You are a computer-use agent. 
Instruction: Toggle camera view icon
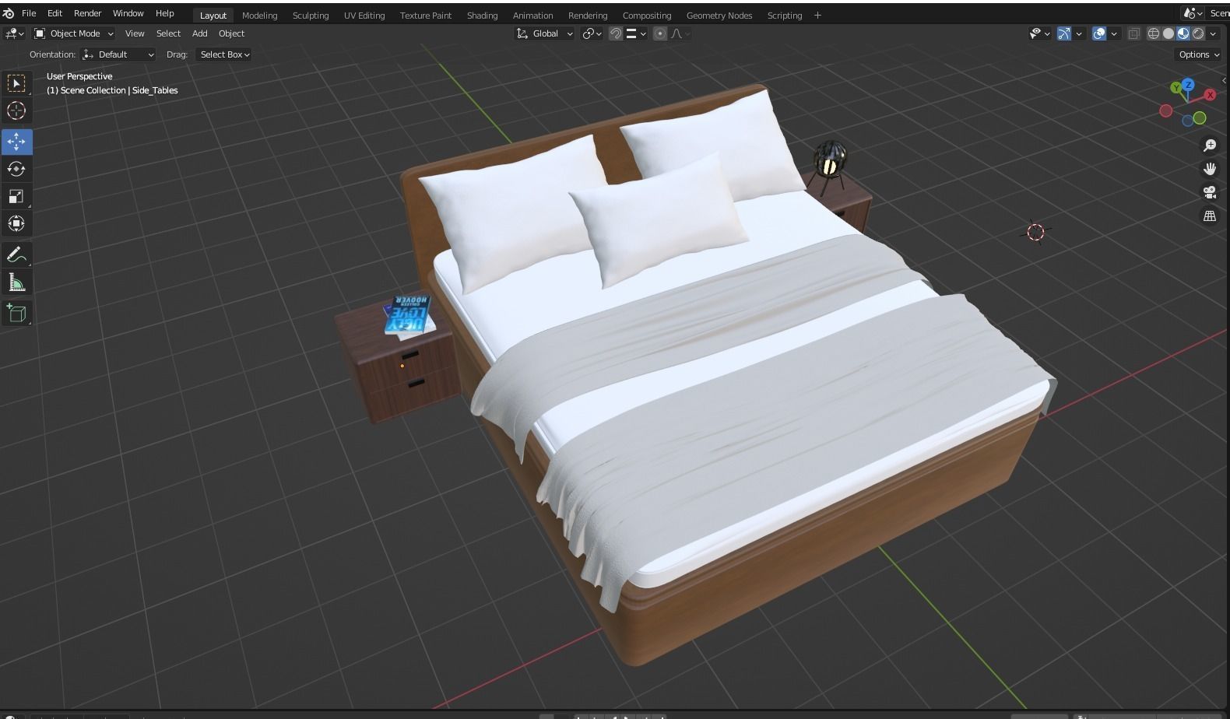tap(1210, 192)
